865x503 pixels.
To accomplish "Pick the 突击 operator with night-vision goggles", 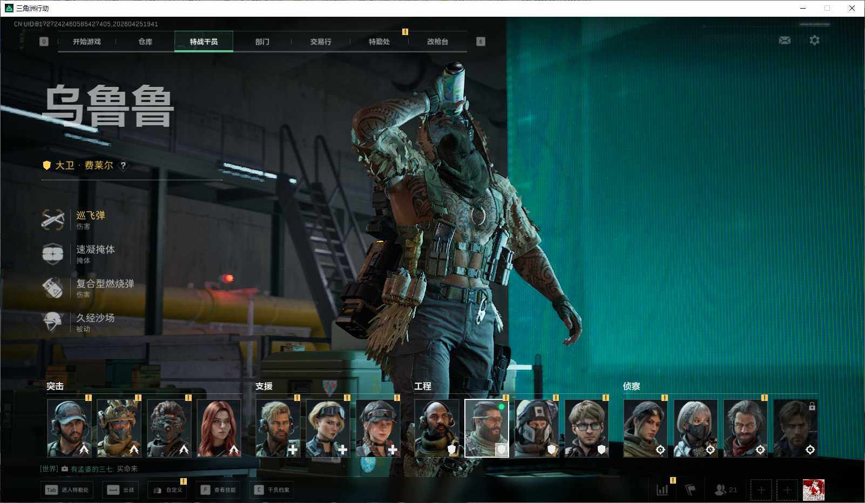I will coord(169,428).
